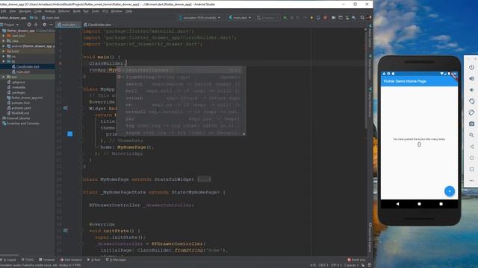Open the Refactor menu
Viewport: 478px width, 268px height.
point(64,11)
